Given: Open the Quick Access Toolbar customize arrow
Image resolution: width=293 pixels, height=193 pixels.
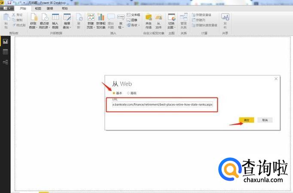Looking at the screenshot, I should (24, 3).
